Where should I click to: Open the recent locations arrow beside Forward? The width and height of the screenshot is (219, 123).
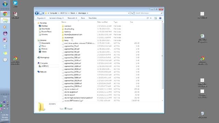coord(43,13)
